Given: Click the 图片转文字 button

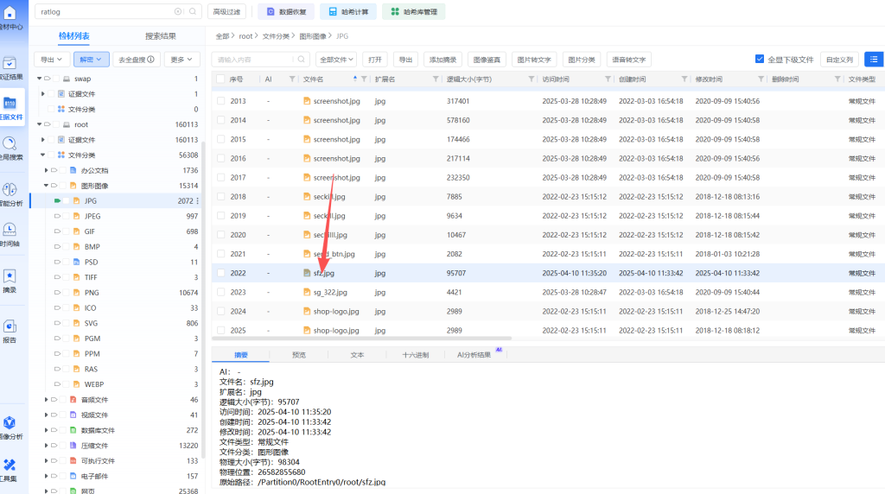Looking at the screenshot, I should coord(533,60).
